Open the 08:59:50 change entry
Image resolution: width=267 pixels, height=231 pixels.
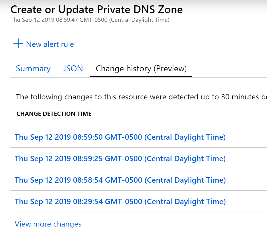tap(120, 137)
